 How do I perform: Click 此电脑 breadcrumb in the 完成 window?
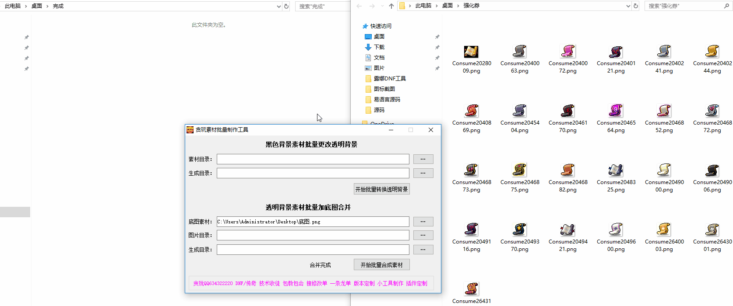[13, 6]
